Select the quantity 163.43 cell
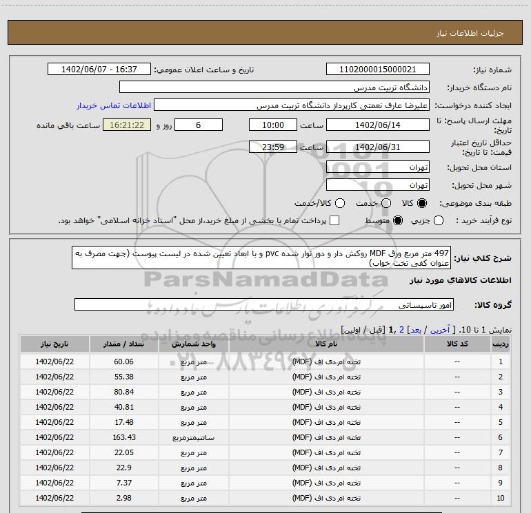This screenshot has height=513, width=531. click(124, 437)
